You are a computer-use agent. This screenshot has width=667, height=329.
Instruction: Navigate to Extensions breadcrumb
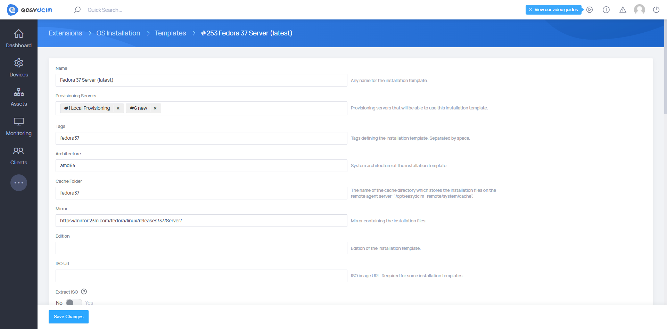tap(65, 33)
